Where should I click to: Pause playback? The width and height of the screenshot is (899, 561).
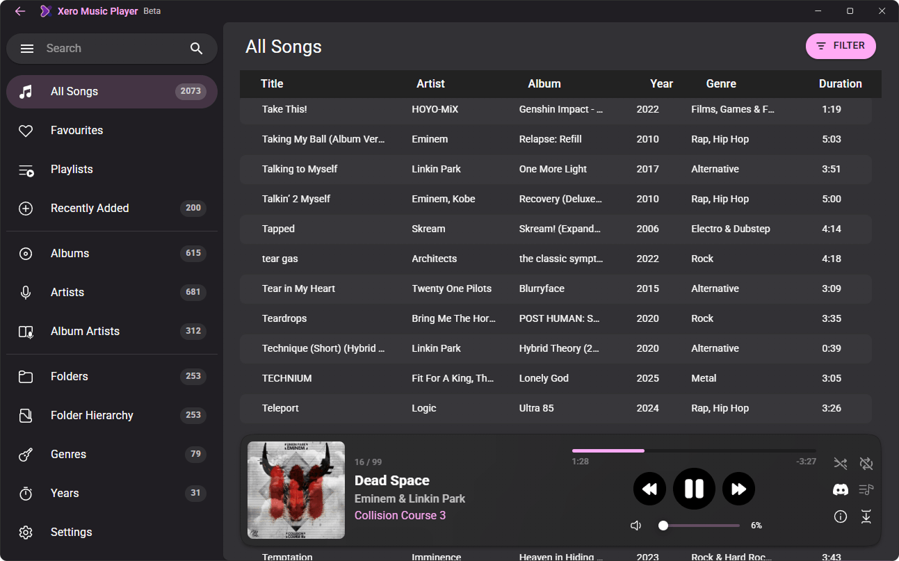(694, 489)
